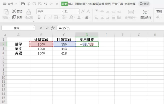Expand quick access toolbar customize arrow
The height and width of the screenshot is (104, 164).
57,4
